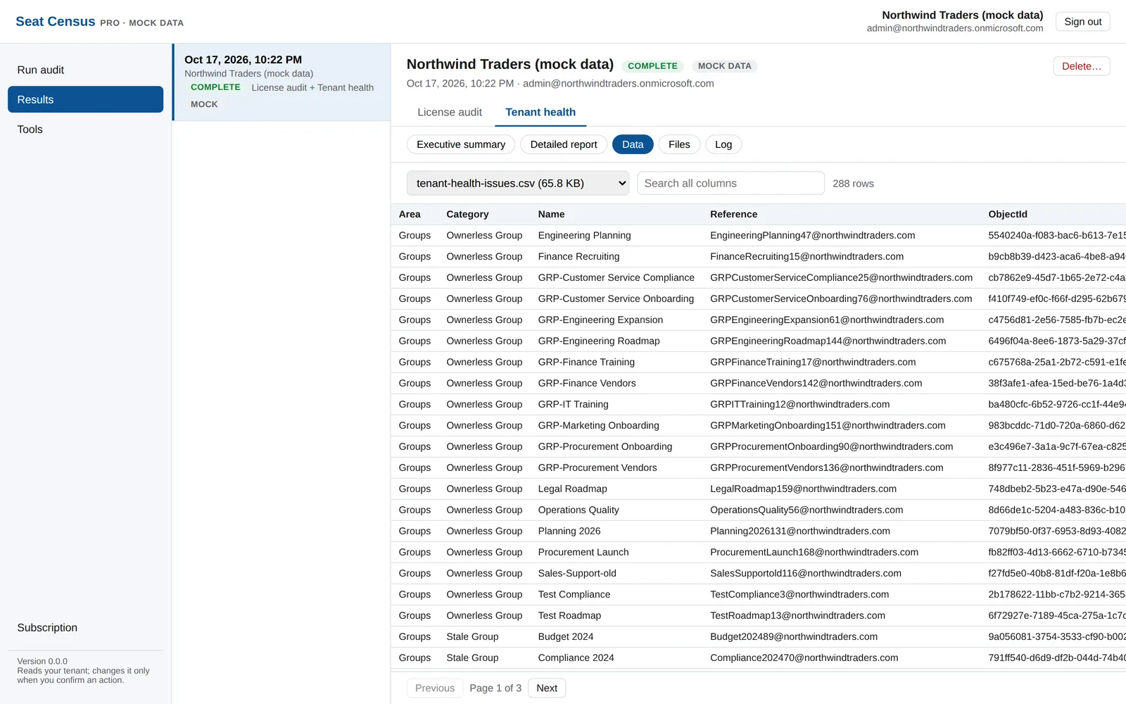Click OperationsQuality56 reference email
This screenshot has width=1126, height=704.
pos(806,510)
